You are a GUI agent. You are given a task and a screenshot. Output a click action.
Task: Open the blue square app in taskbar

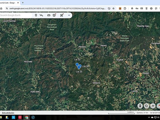(x=13, y=117)
